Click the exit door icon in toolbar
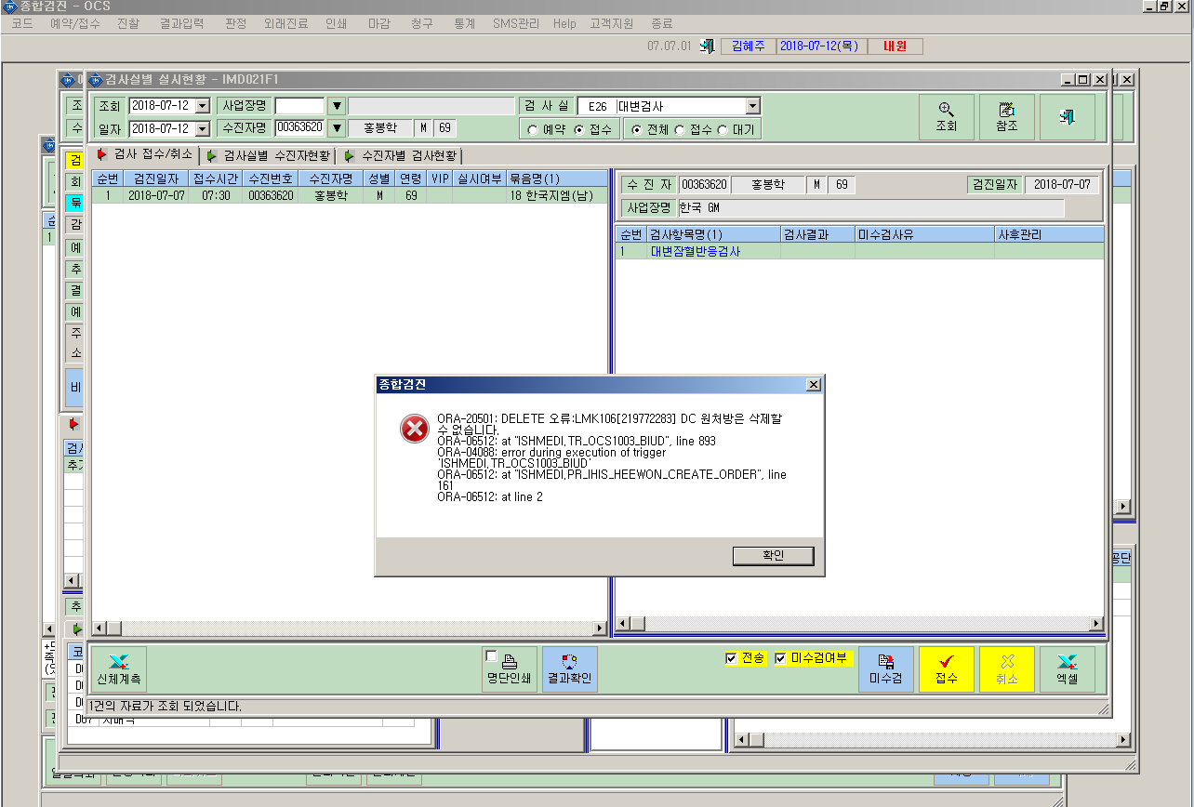The height and width of the screenshot is (807, 1194). tap(1067, 117)
